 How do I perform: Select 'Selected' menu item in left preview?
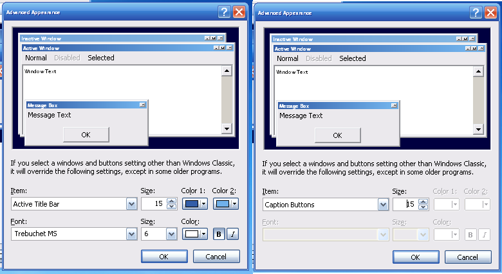(101, 58)
